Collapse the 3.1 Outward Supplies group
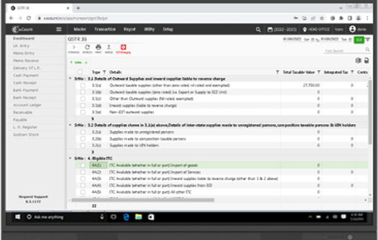This screenshot has width=378, height=240. 69,79
